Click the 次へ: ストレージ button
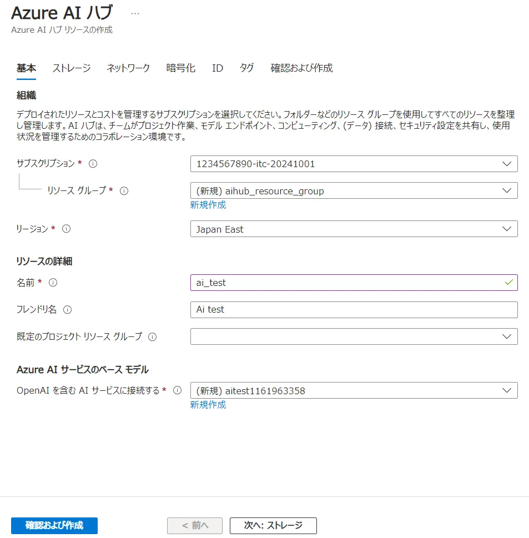Screen dimensions: 529x538 pyautogui.click(x=273, y=525)
